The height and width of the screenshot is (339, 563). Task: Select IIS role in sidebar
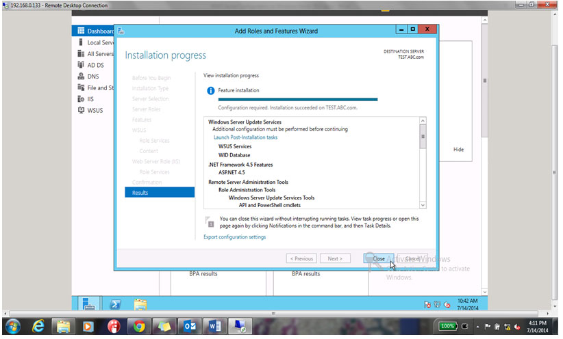pyautogui.click(x=86, y=99)
